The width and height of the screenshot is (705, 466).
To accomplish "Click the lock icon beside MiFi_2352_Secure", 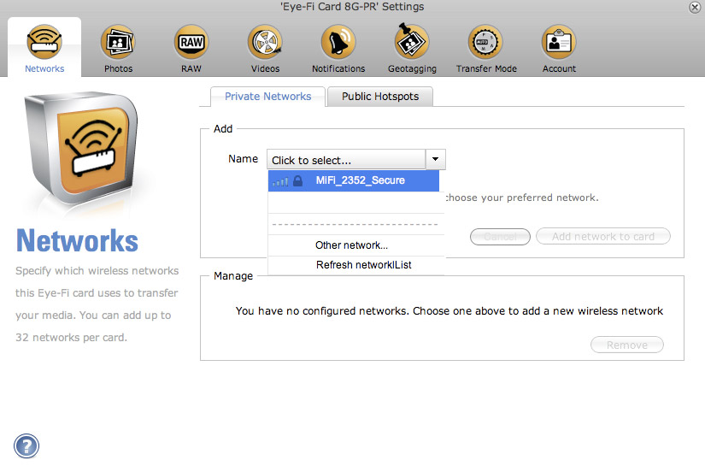I will 297,180.
